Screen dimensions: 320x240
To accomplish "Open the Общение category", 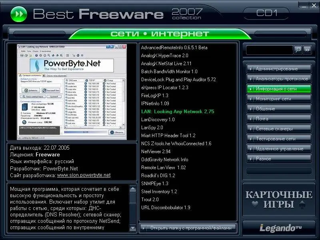I will pyautogui.click(x=279, y=109).
